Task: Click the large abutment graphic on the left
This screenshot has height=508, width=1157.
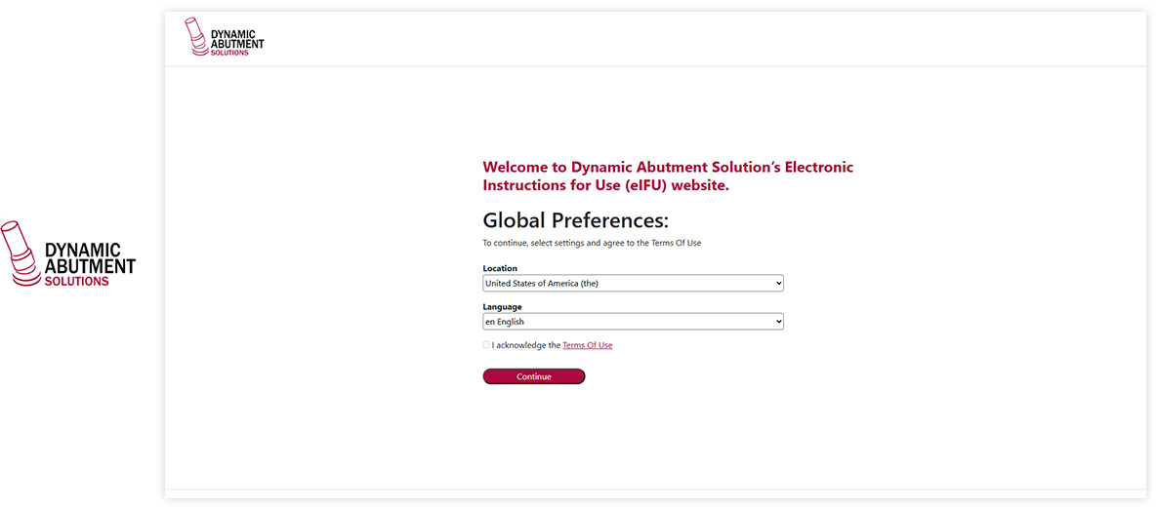Action: click(21, 251)
